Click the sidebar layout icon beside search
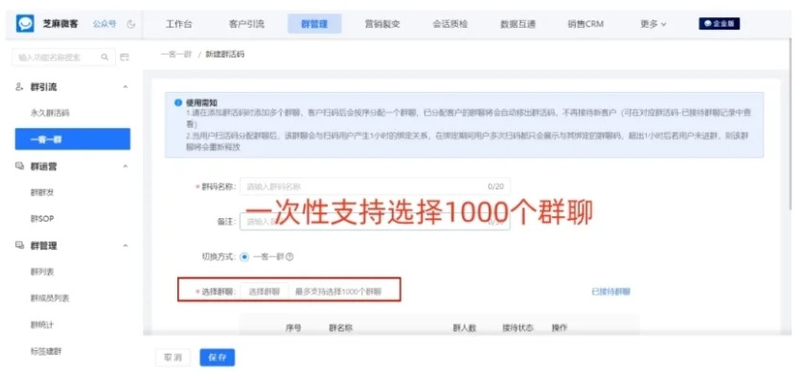This screenshot has width=802, height=375. coord(125,57)
